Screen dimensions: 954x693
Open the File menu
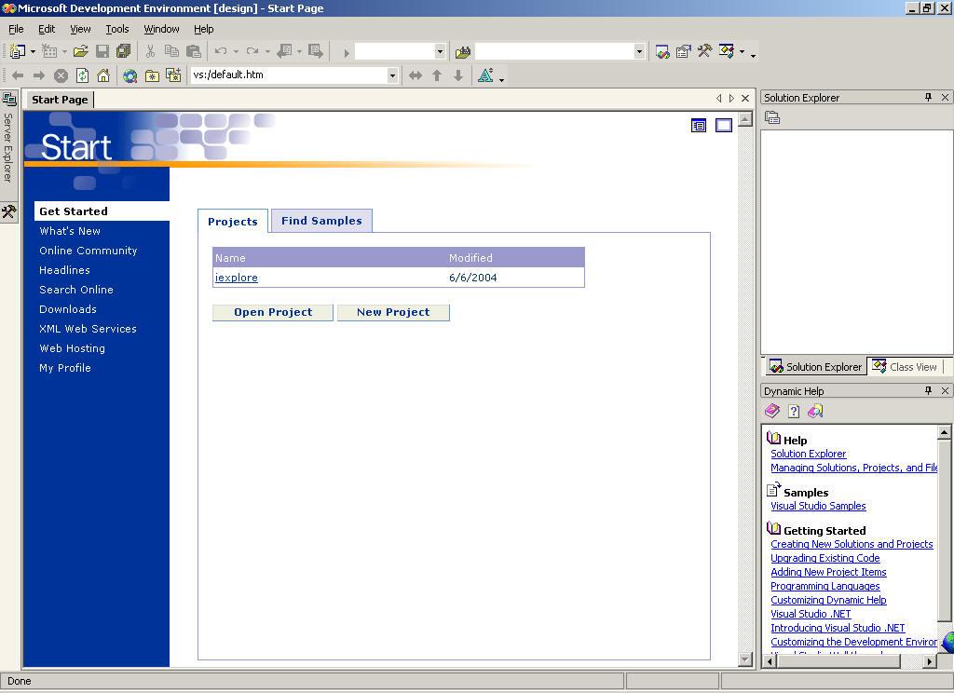[x=16, y=29]
